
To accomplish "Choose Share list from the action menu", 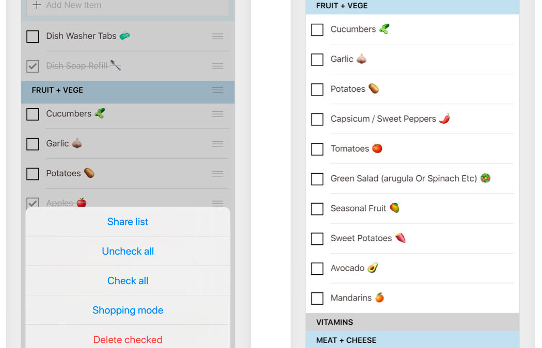I will coord(127,222).
